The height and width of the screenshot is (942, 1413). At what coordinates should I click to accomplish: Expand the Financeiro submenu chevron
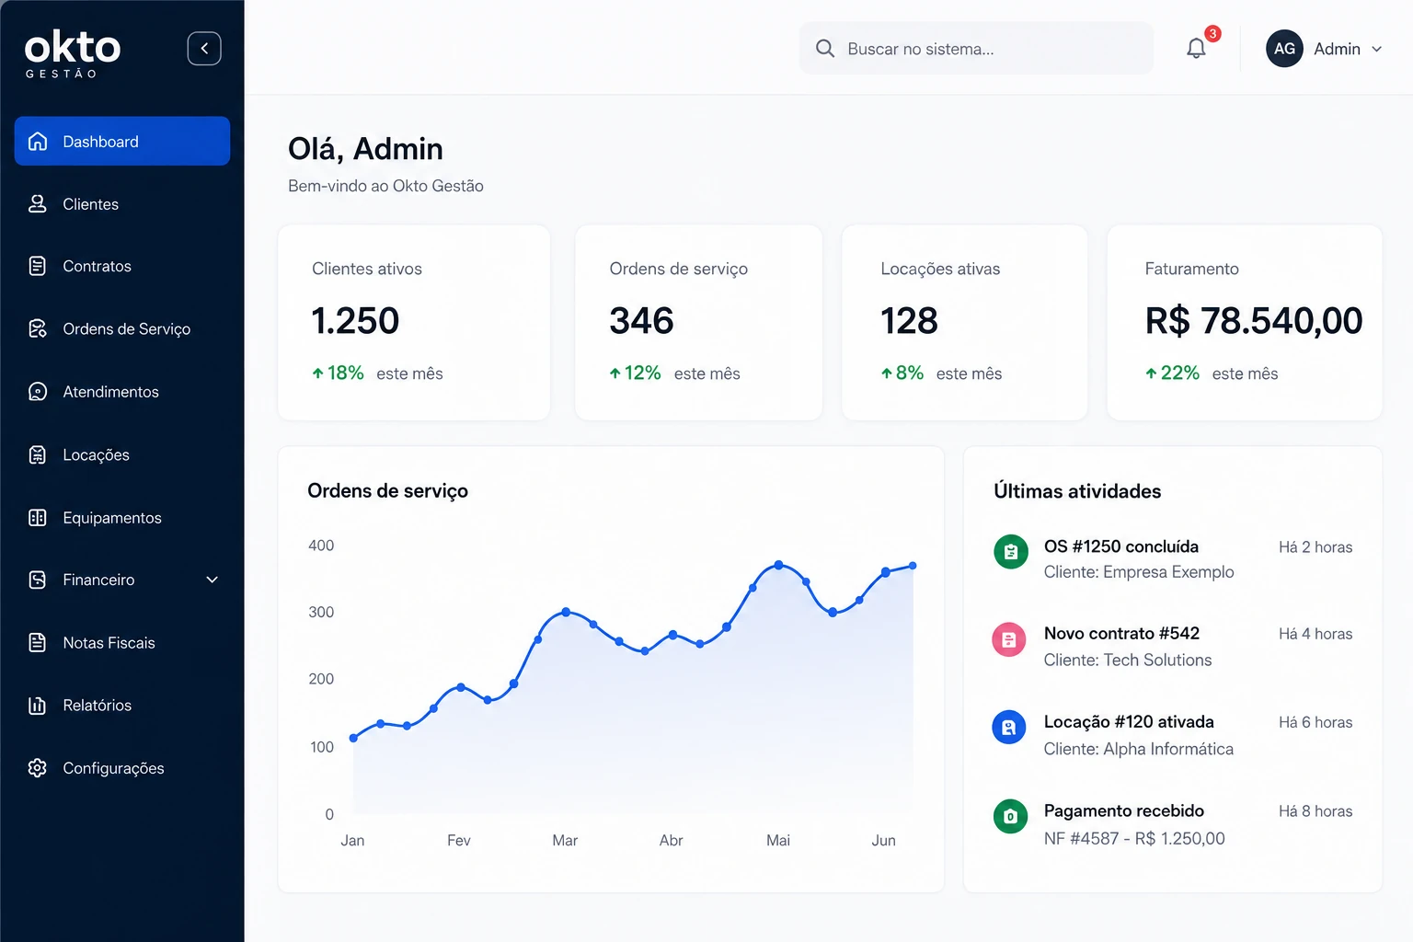[213, 580]
